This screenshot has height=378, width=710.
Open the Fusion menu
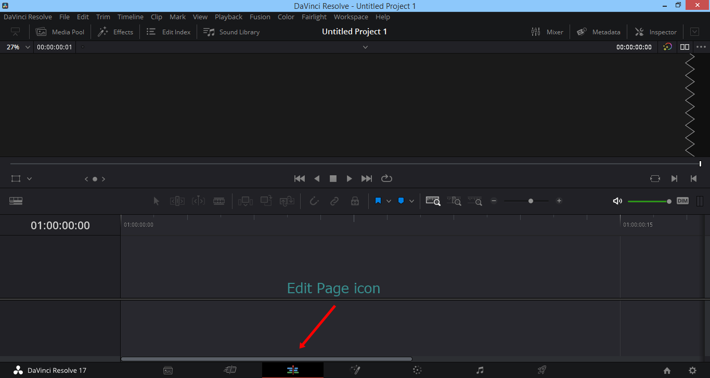coord(260,17)
